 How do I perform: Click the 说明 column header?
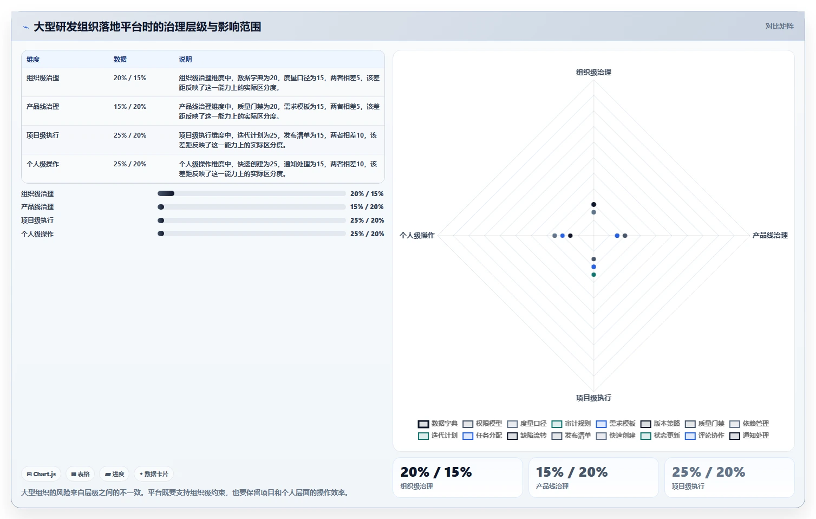186,60
